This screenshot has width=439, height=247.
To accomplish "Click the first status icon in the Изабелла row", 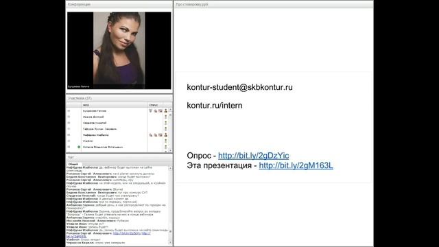I will coord(151,135).
